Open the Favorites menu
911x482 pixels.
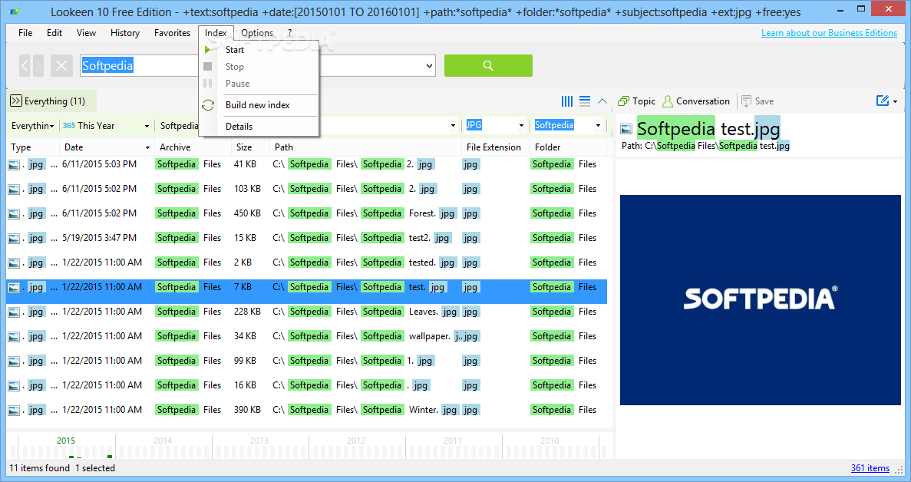[172, 33]
